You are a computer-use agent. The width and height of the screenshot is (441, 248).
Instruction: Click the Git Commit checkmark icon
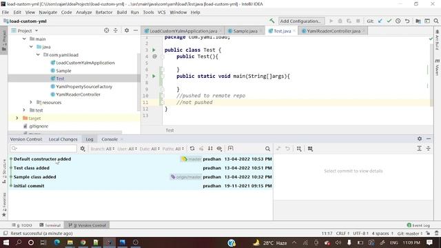pos(389,21)
